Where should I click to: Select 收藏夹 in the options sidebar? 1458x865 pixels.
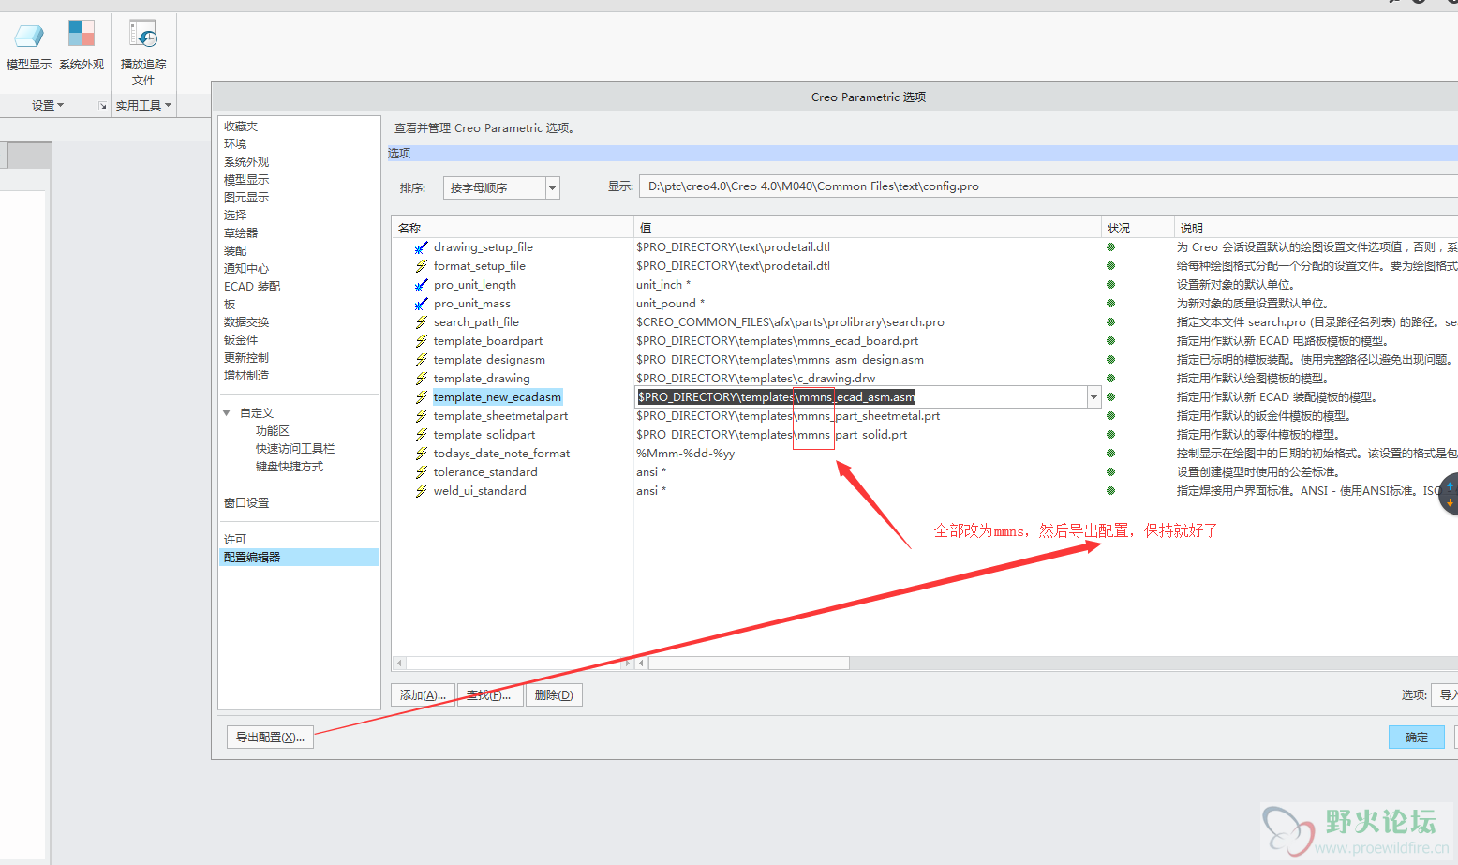241,127
